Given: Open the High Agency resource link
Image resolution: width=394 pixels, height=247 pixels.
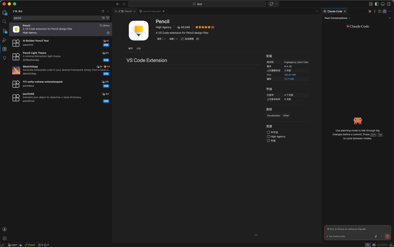Looking at the screenshot, I should [x=278, y=137].
